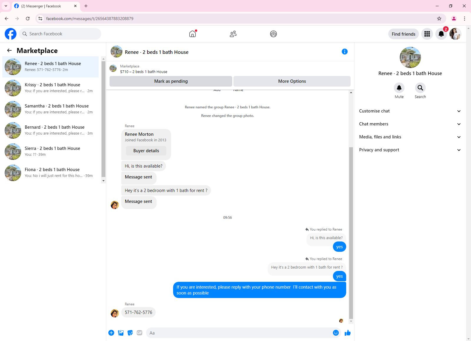This screenshot has height=341, width=471.
Task: Click Renee's avatar beside the phone number
Action: tap(115, 313)
